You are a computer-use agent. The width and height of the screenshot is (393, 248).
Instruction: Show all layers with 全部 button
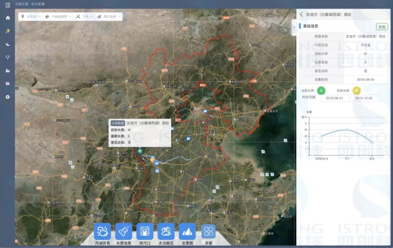tap(209, 231)
